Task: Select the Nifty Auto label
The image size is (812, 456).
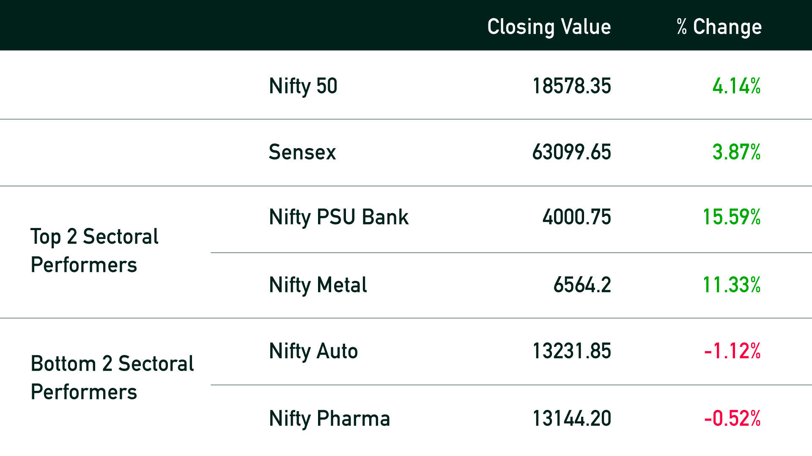Action: coord(313,352)
